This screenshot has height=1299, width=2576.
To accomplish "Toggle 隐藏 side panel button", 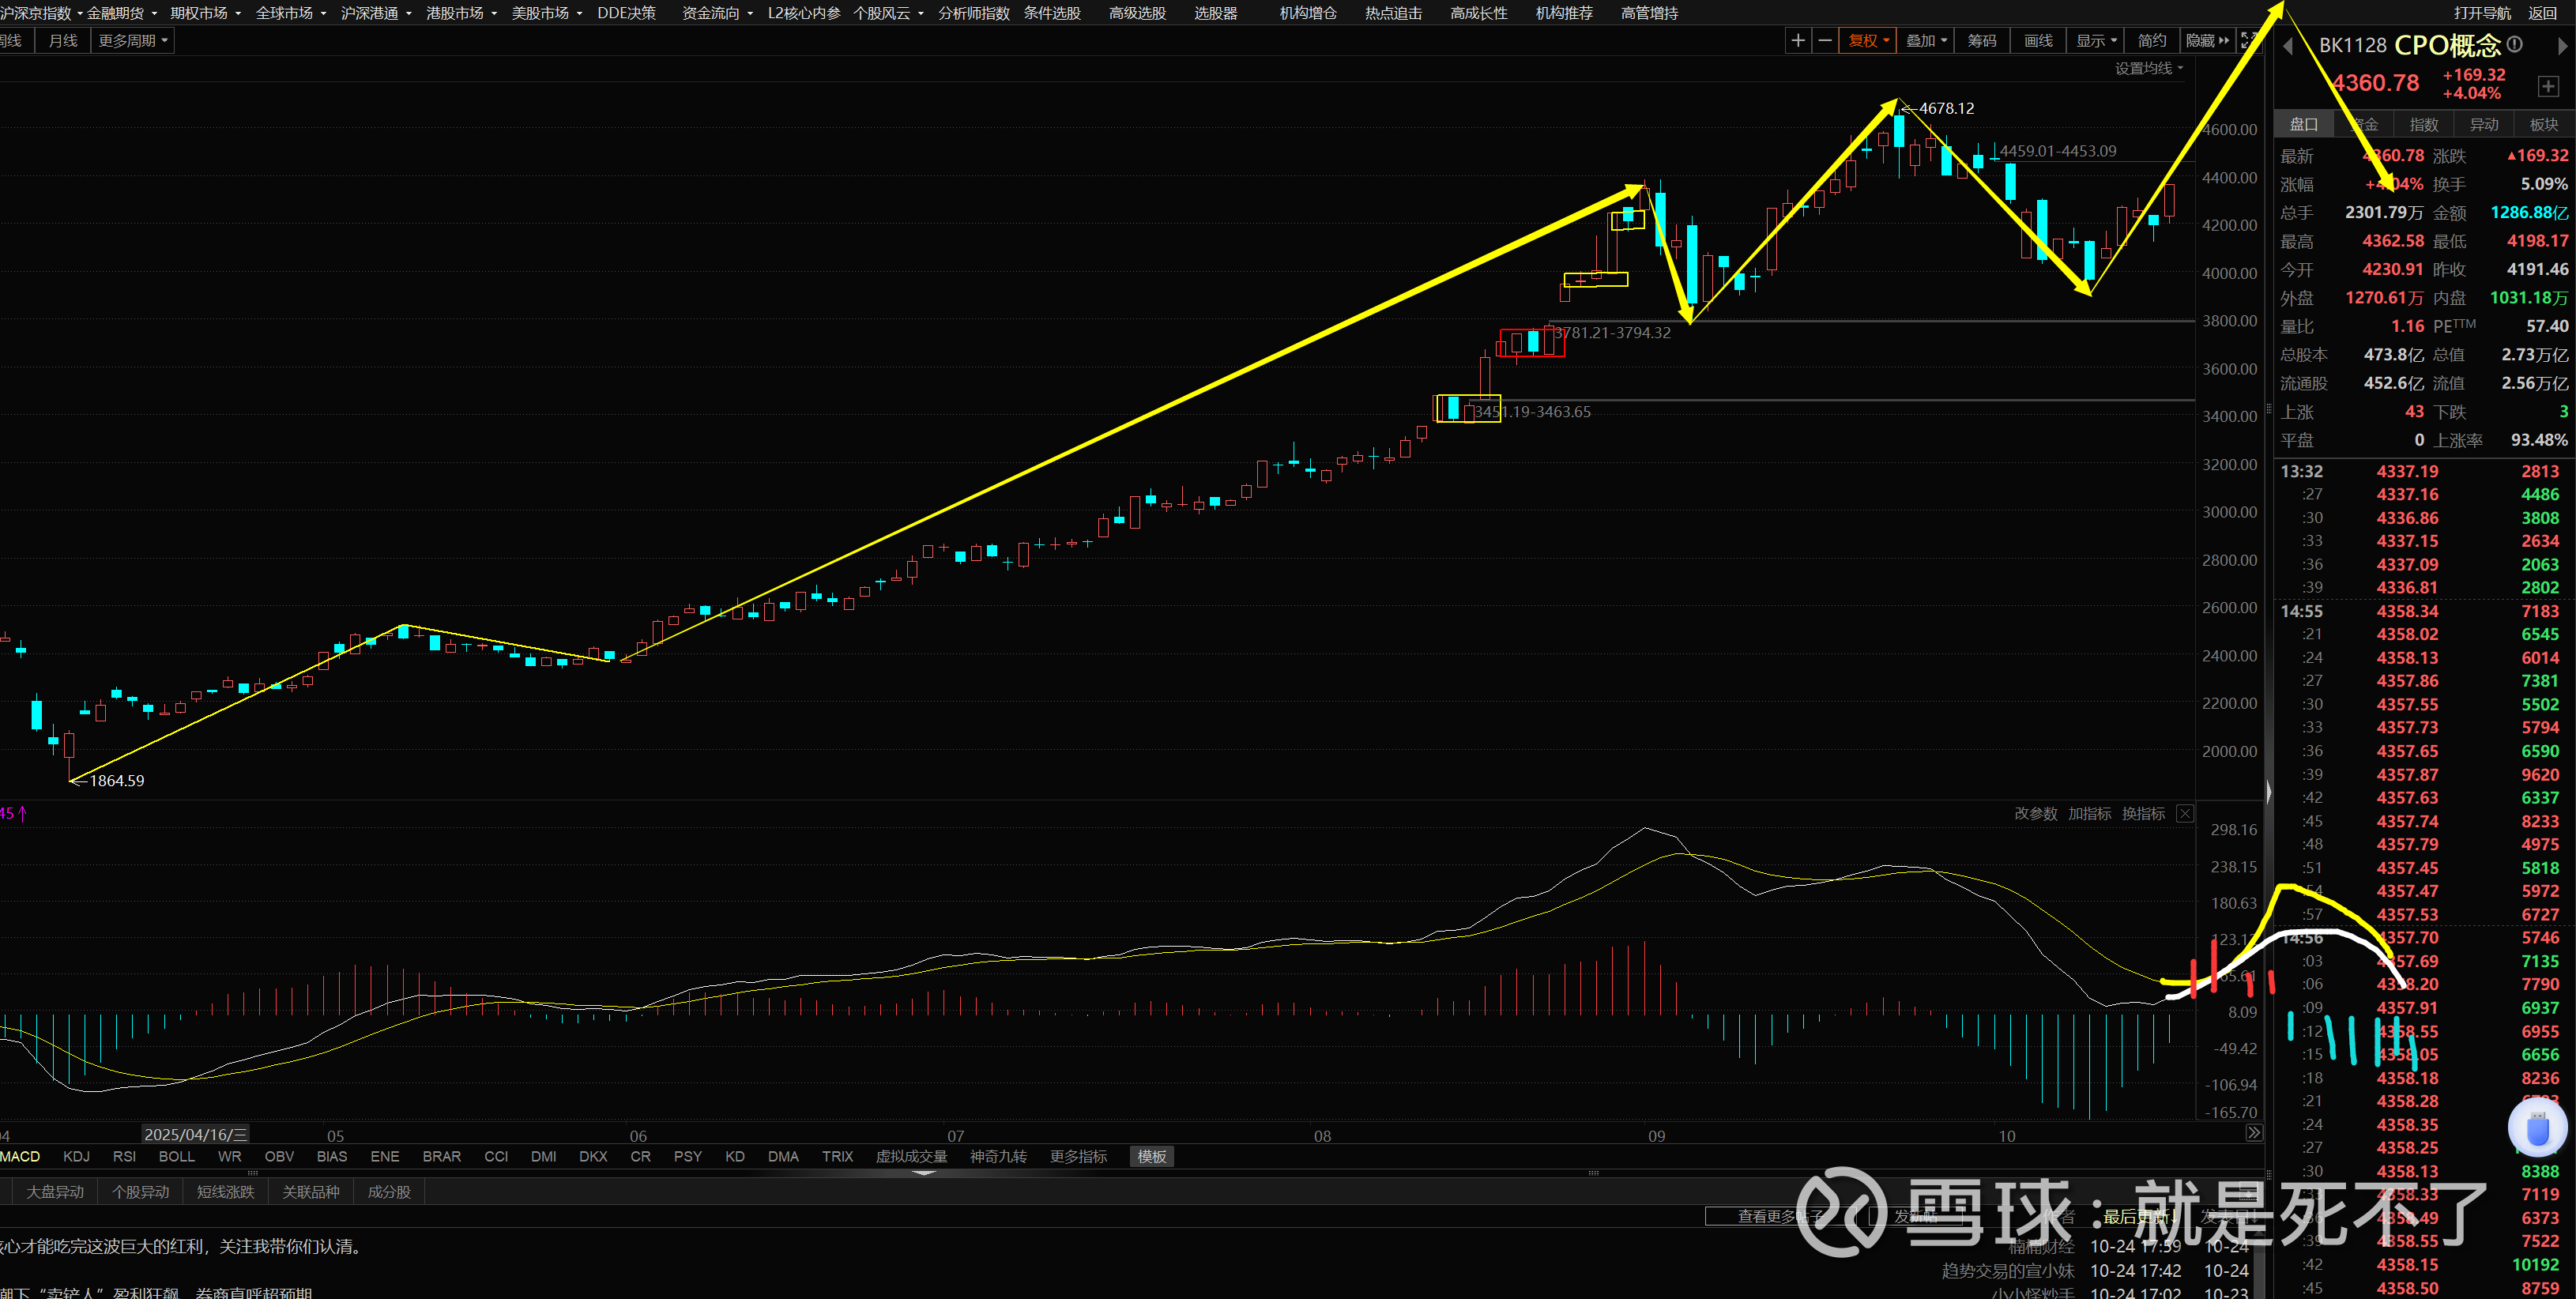I will click(2207, 41).
